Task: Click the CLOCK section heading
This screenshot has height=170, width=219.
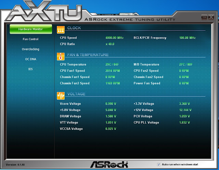Action: pos(74,28)
